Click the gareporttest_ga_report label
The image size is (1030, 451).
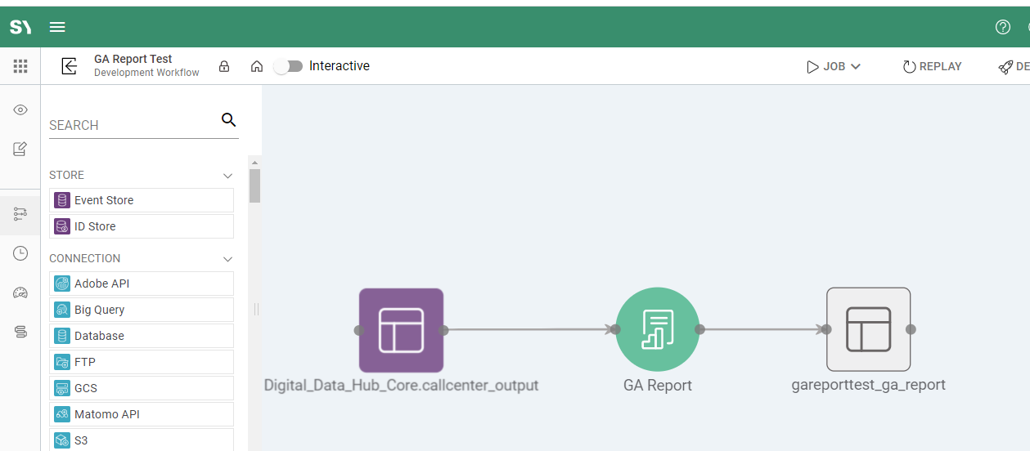point(868,385)
